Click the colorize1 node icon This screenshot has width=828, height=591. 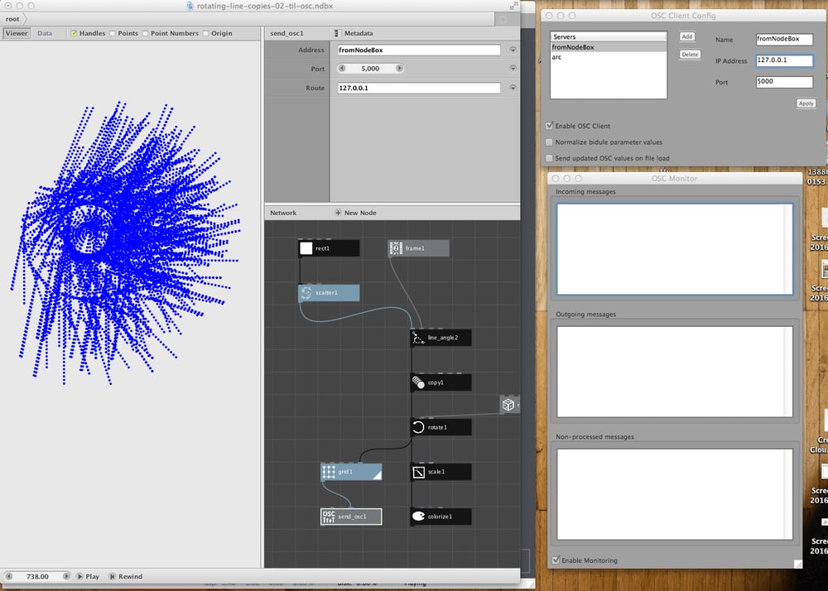(418, 517)
